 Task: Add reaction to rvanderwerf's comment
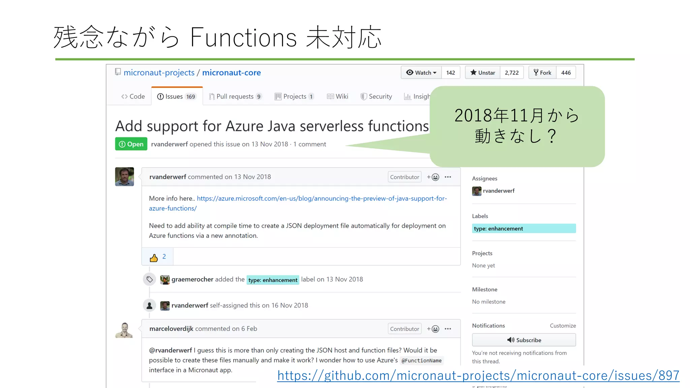pos(433,177)
